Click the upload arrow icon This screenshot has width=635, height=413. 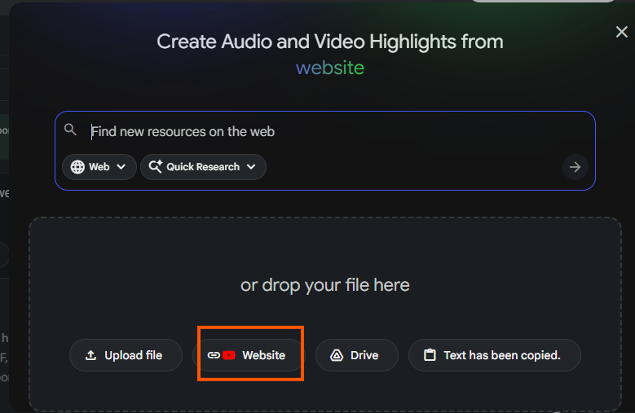pos(90,355)
